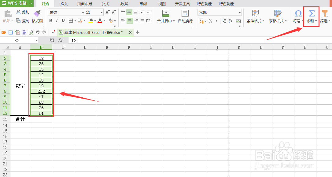332x177 pixels.
Task: Expand the Name Box B2 dropdown arrow
Action: coord(36,40)
